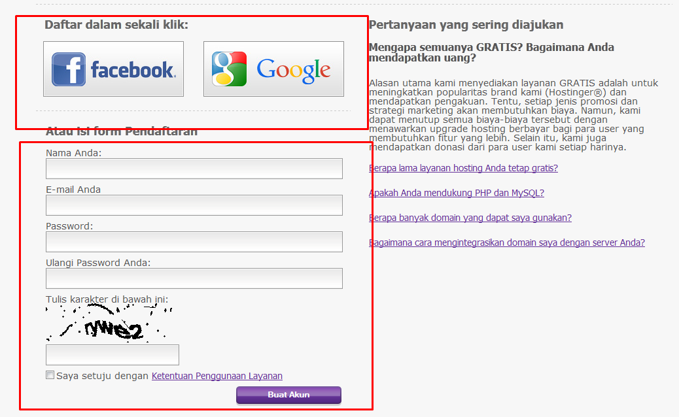
Task: Open the Bagaimana cara mengintegrasikan domain link
Action: 507,242
